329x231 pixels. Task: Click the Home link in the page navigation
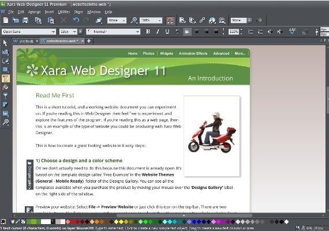click(133, 54)
